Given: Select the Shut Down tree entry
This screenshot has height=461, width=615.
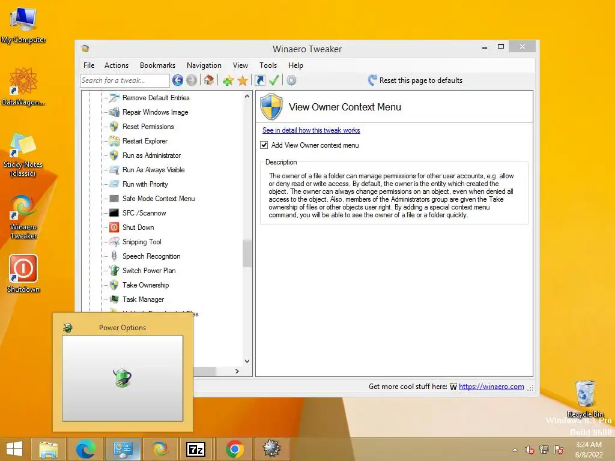Looking at the screenshot, I should coord(138,227).
